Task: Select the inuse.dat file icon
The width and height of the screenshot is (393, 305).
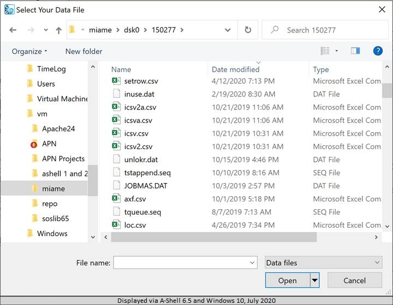Action: point(116,94)
